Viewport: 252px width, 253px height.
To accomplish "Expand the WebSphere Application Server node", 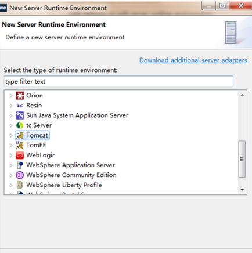I will [11, 165].
